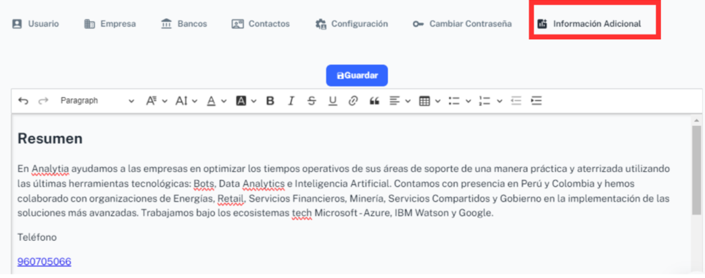Click the Información Adicional chart icon
705x278 pixels.
(x=543, y=24)
